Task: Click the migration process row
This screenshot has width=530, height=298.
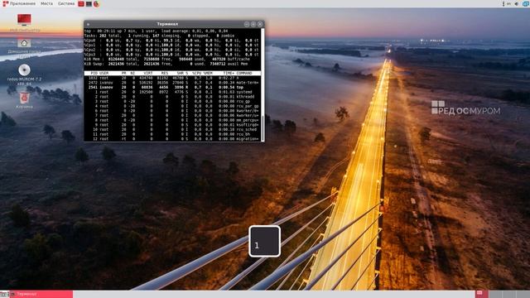Action: 172,139
